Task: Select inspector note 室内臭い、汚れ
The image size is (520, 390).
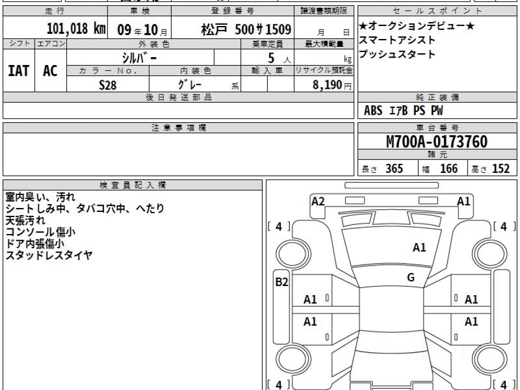Action: [x=41, y=197]
